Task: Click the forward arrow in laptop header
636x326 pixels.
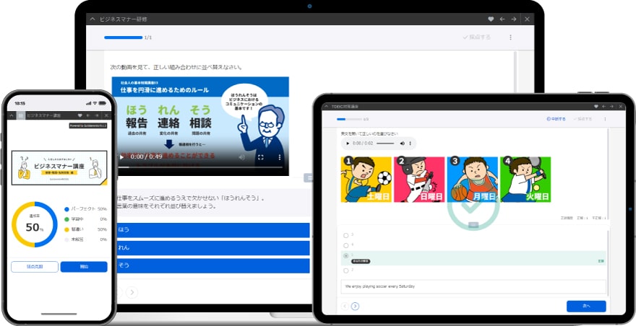Action: pos(513,19)
